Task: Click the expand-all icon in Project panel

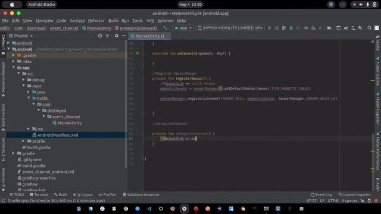Action: (x=107, y=36)
